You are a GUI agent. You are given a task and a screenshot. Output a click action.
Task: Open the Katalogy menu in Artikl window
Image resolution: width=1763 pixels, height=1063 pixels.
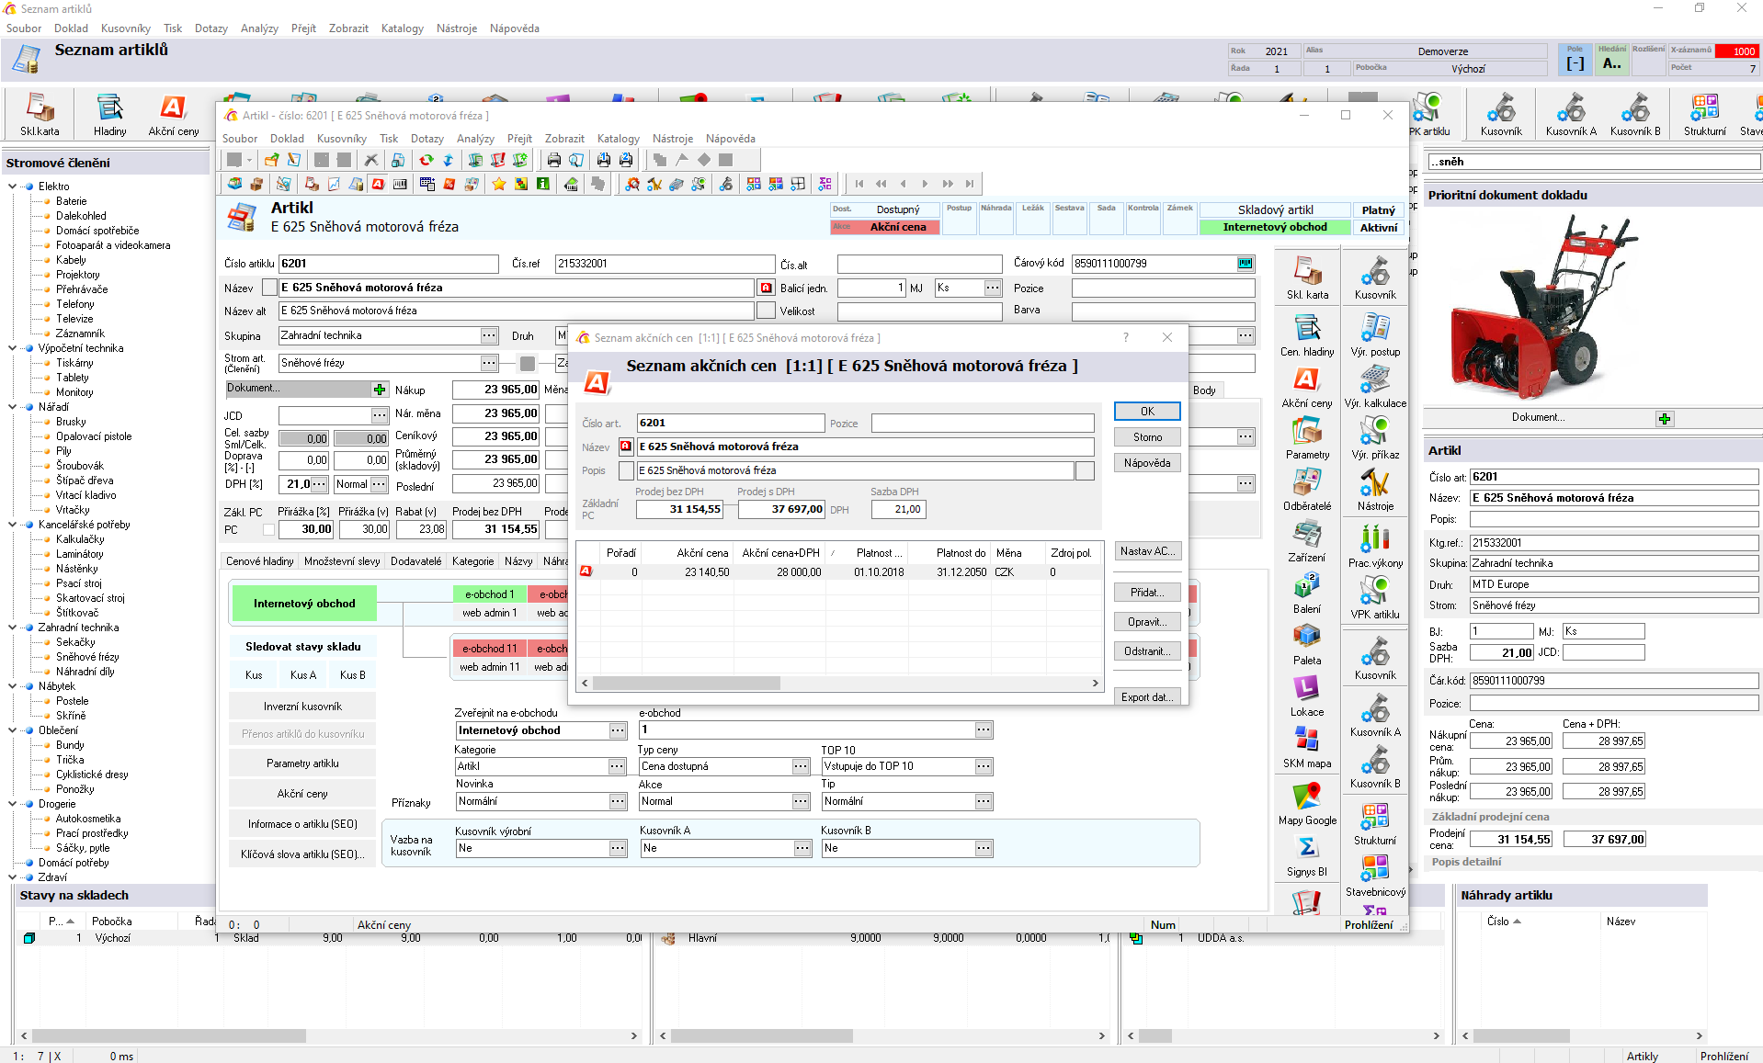click(x=619, y=139)
